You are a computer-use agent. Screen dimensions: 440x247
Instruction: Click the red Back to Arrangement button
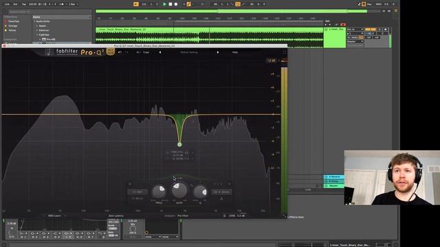coord(343,25)
